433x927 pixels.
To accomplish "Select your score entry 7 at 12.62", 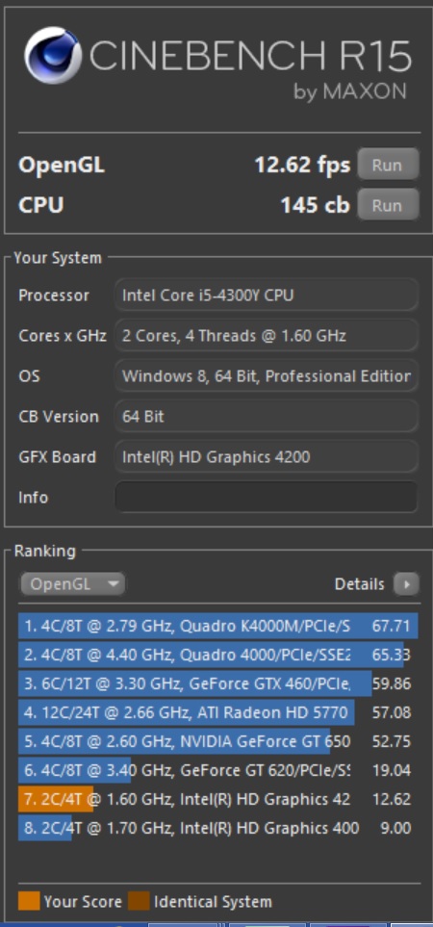I will (218, 799).
